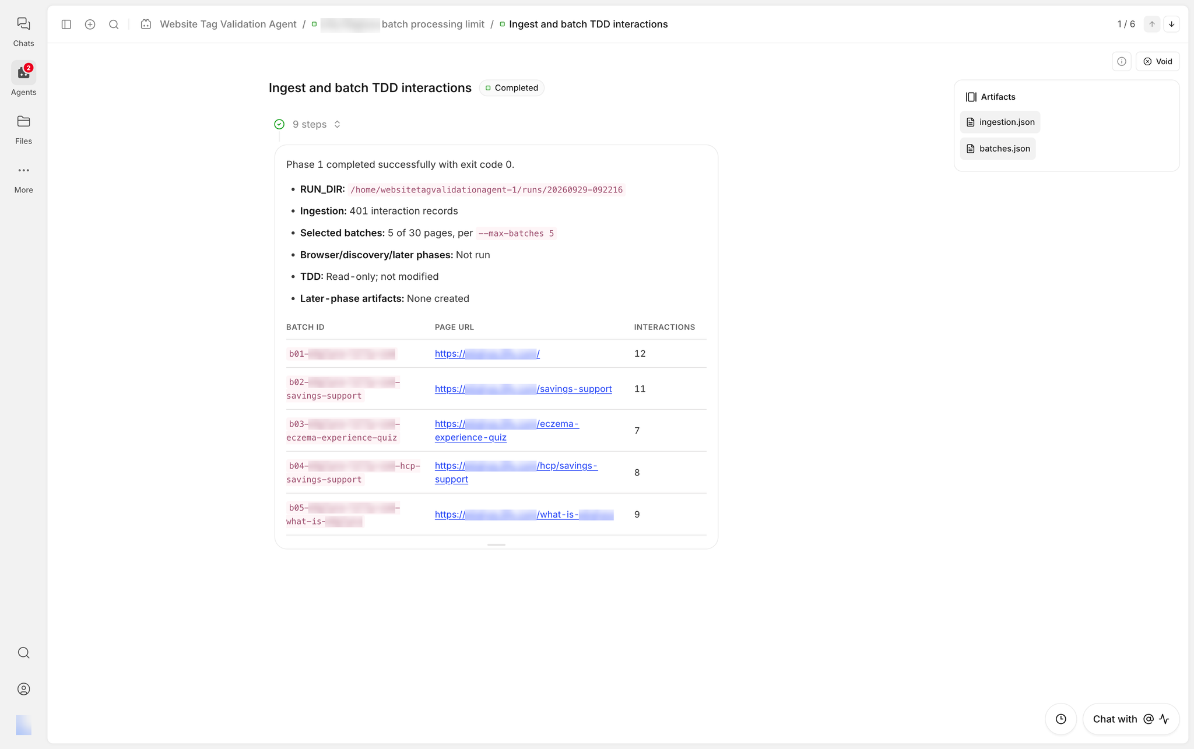
Task: Open the history clock icon
Action: pyautogui.click(x=1061, y=719)
